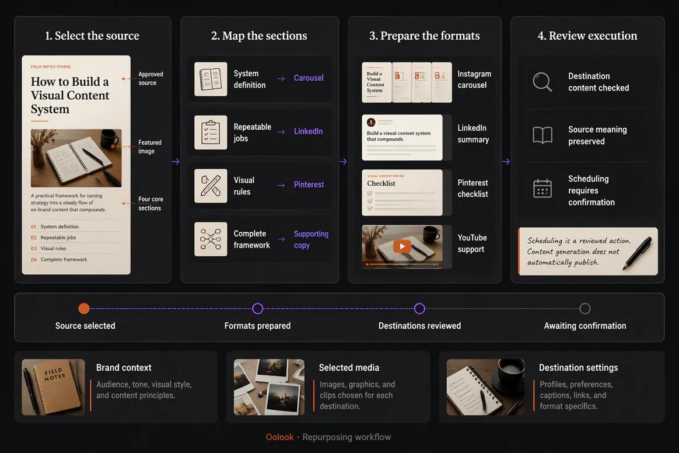
Task: Click the open book Source meaning preserved icon
Action: [542, 135]
